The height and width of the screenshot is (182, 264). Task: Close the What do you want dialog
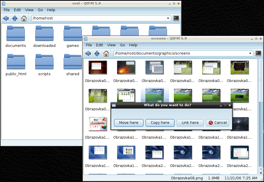(230, 105)
